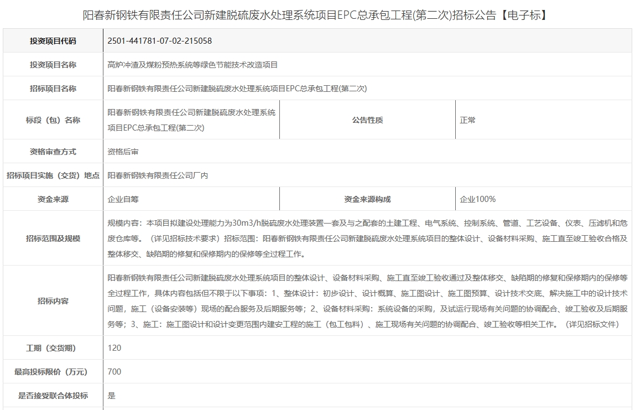Click the 招标范围及规模 label cell
Screen dimensions: 635x410
(x=53, y=238)
